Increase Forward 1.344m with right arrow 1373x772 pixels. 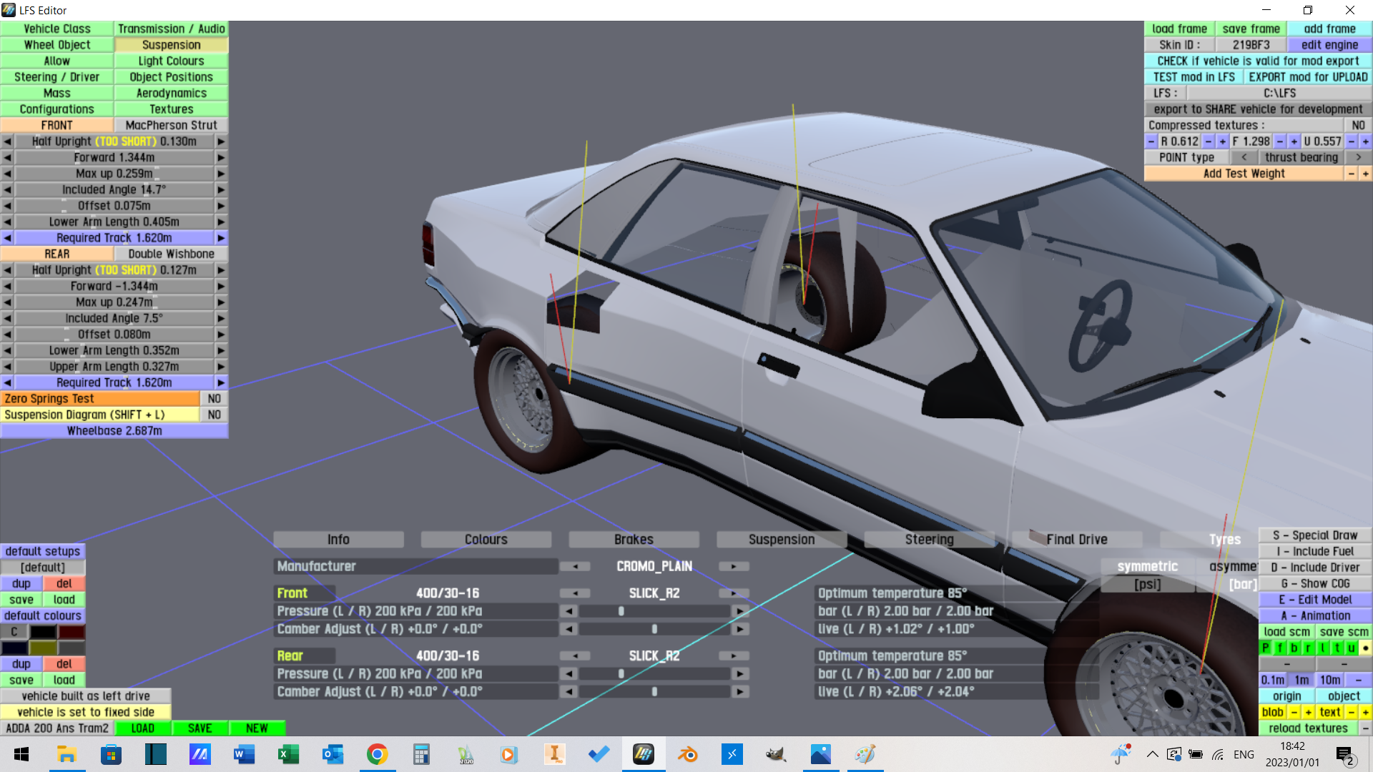[x=221, y=157]
